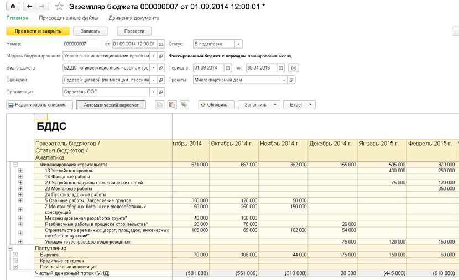Open projects dropdown arrow

click(x=284, y=80)
